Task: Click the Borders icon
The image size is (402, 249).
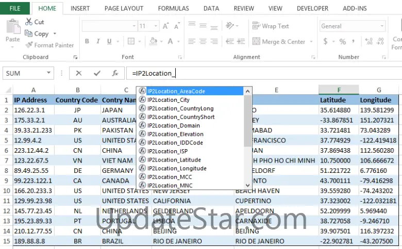Action: 131,41
